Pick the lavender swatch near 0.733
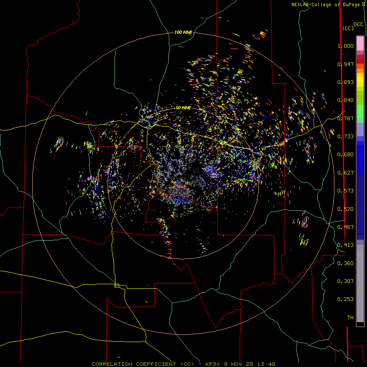Screen dimensions: 367x367 click(360, 129)
